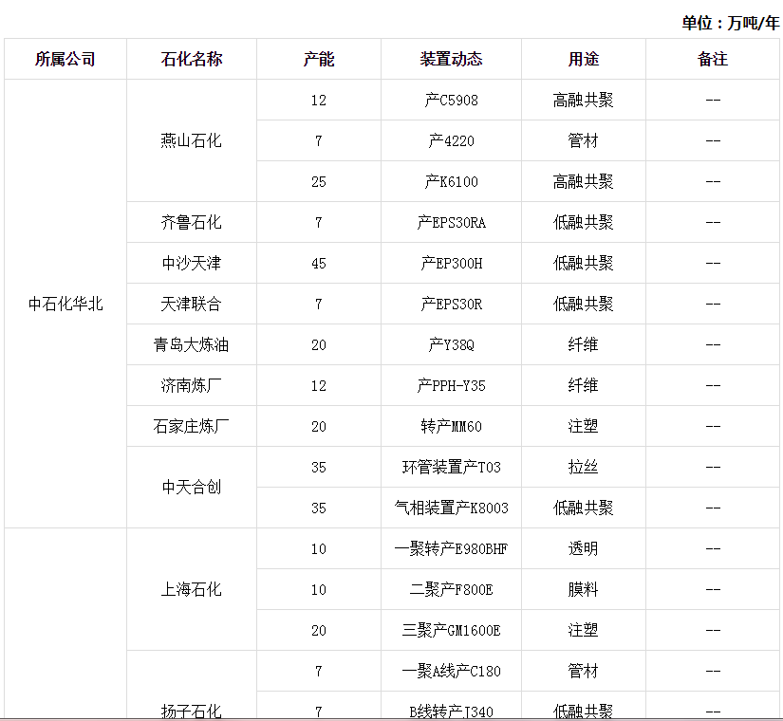Click the capacity value 45
Image resolution: width=783 pixels, height=721 pixels.
click(319, 263)
